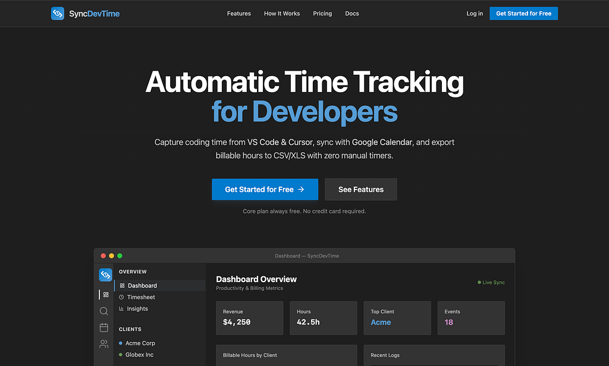Select the grid dashboard icon in sidebar rail
This screenshot has height=366, width=609.
(x=106, y=295)
